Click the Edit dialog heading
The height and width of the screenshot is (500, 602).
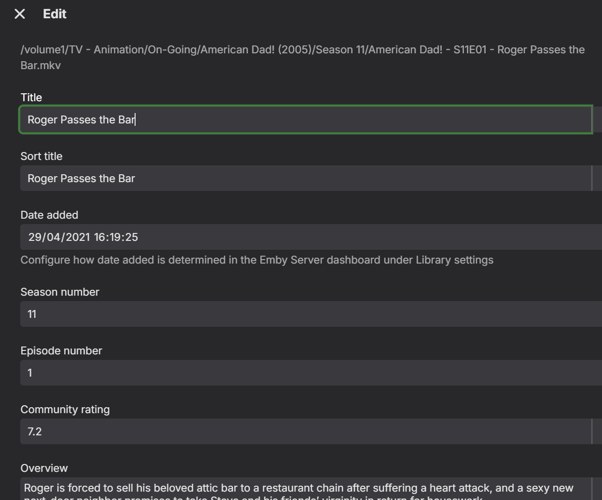tap(55, 14)
